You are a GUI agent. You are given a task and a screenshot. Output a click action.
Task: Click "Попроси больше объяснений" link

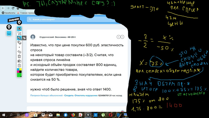tap(46, 95)
